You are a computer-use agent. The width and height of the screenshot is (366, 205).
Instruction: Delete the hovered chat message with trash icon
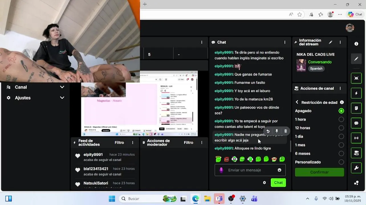click(286, 131)
